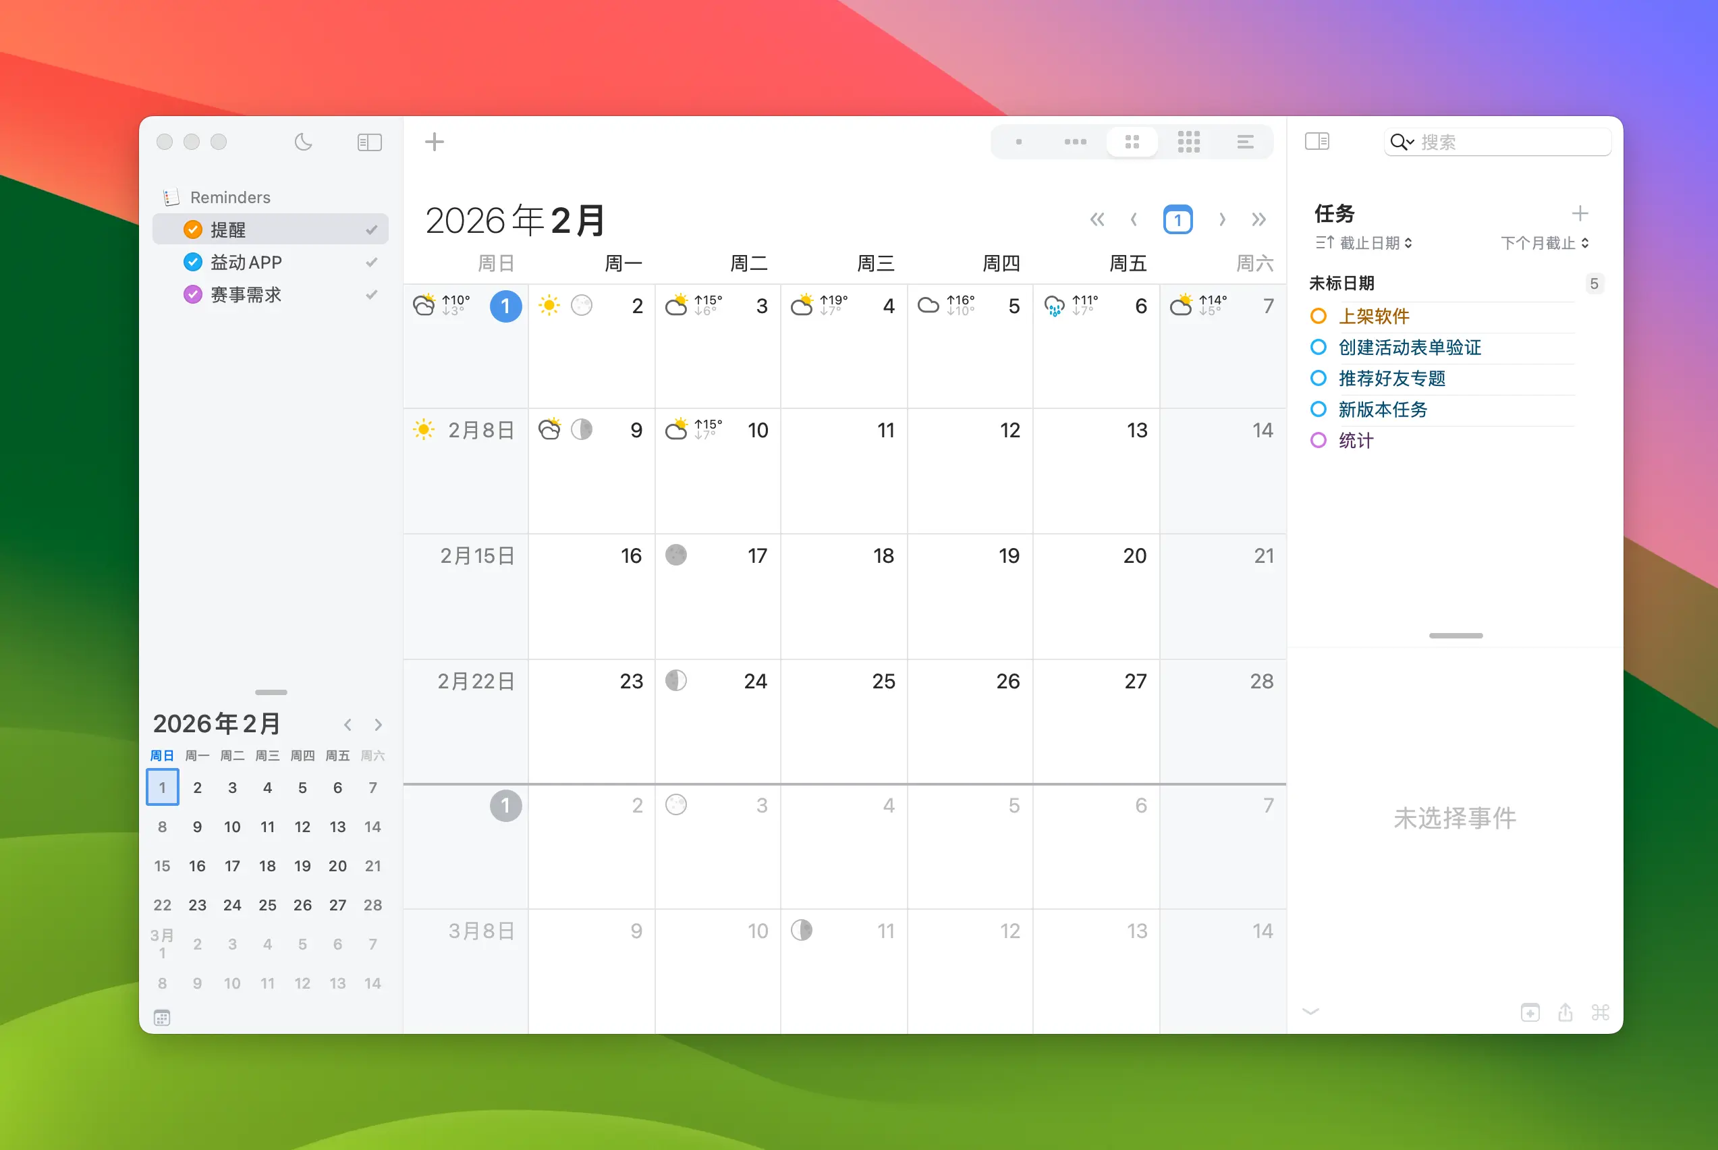Image resolution: width=1718 pixels, height=1150 pixels.
Task: Toggle dark mode moon icon
Action: pos(303,142)
